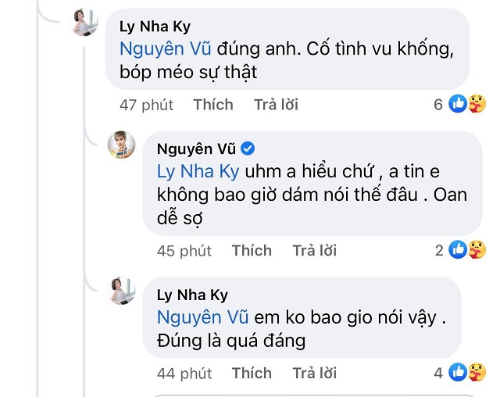Click the 45 phút timestamp
Image resolution: width=500 pixels, height=397 pixels.
(x=184, y=250)
